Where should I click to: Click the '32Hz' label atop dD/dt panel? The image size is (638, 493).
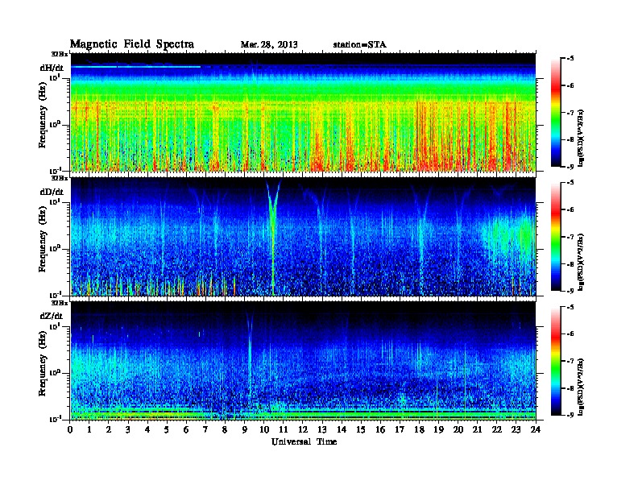pos(59,178)
